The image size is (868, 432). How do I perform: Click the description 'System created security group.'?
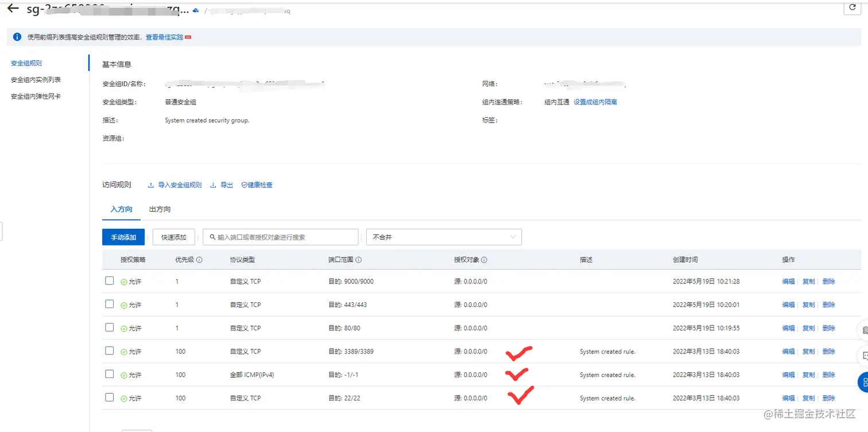click(x=207, y=120)
